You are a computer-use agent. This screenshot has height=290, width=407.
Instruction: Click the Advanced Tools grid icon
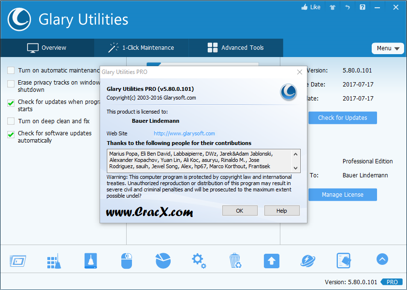pos(213,48)
